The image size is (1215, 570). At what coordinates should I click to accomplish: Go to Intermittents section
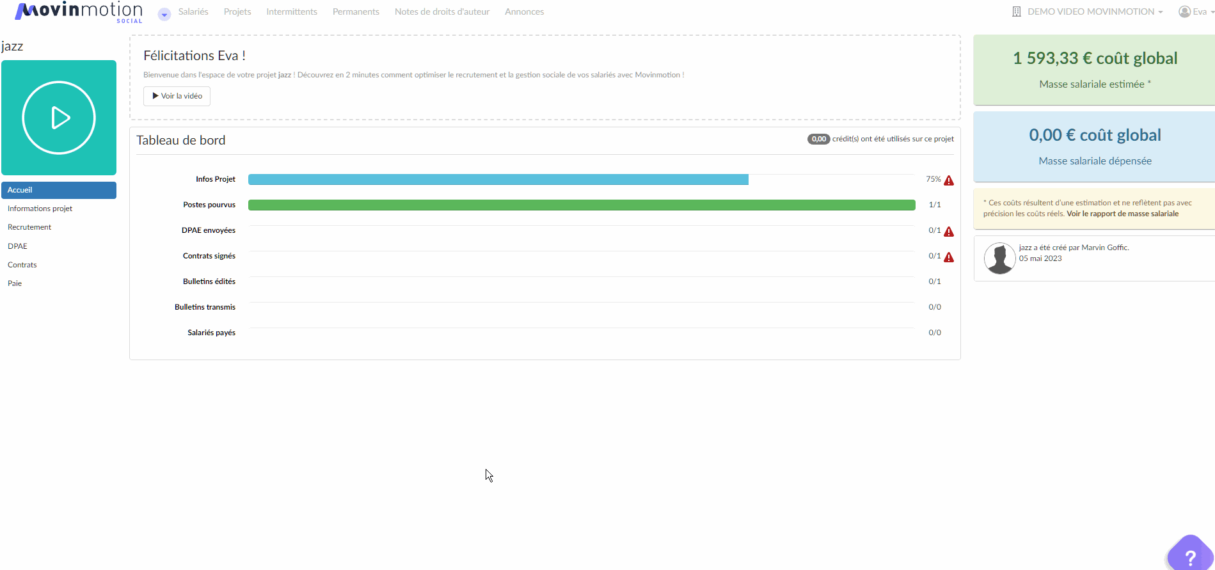292,12
